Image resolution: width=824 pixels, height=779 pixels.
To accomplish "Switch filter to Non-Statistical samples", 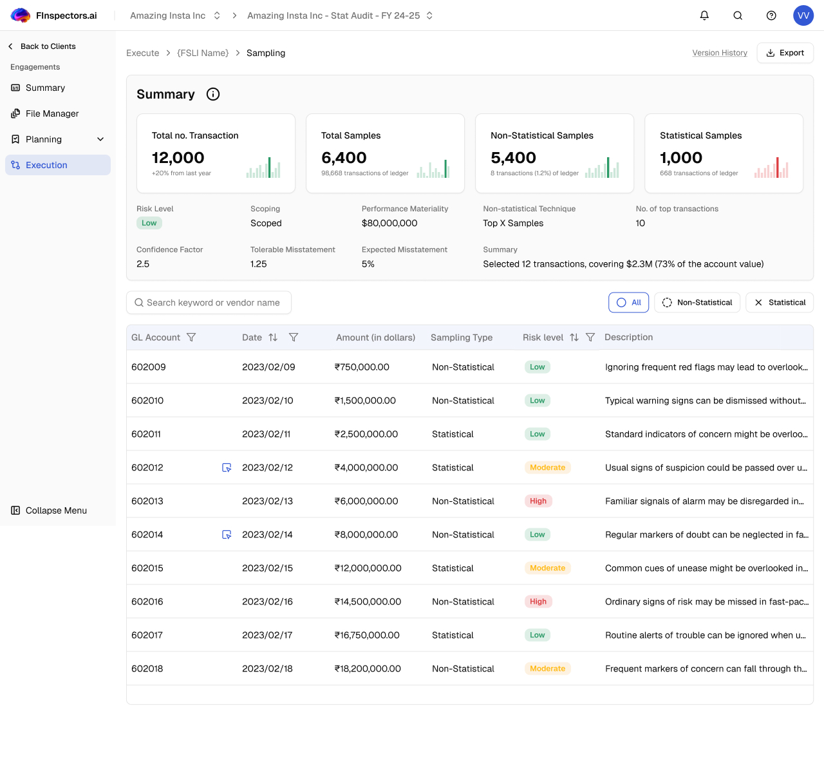I will pyautogui.click(x=697, y=303).
